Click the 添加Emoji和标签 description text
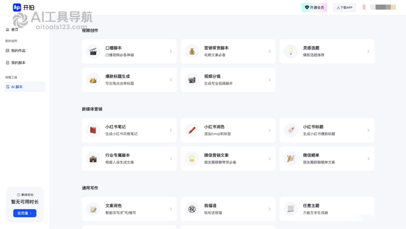The height and width of the screenshot is (229, 406). (x=218, y=134)
